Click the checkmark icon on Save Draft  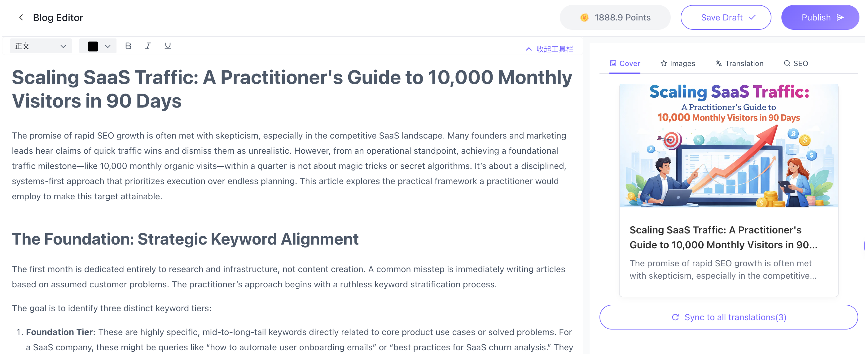(752, 17)
